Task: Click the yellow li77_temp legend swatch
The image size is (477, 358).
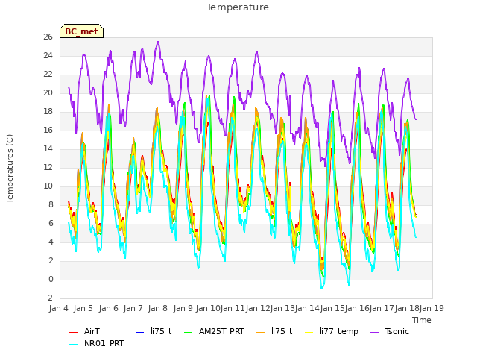Action: (x=309, y=332)
